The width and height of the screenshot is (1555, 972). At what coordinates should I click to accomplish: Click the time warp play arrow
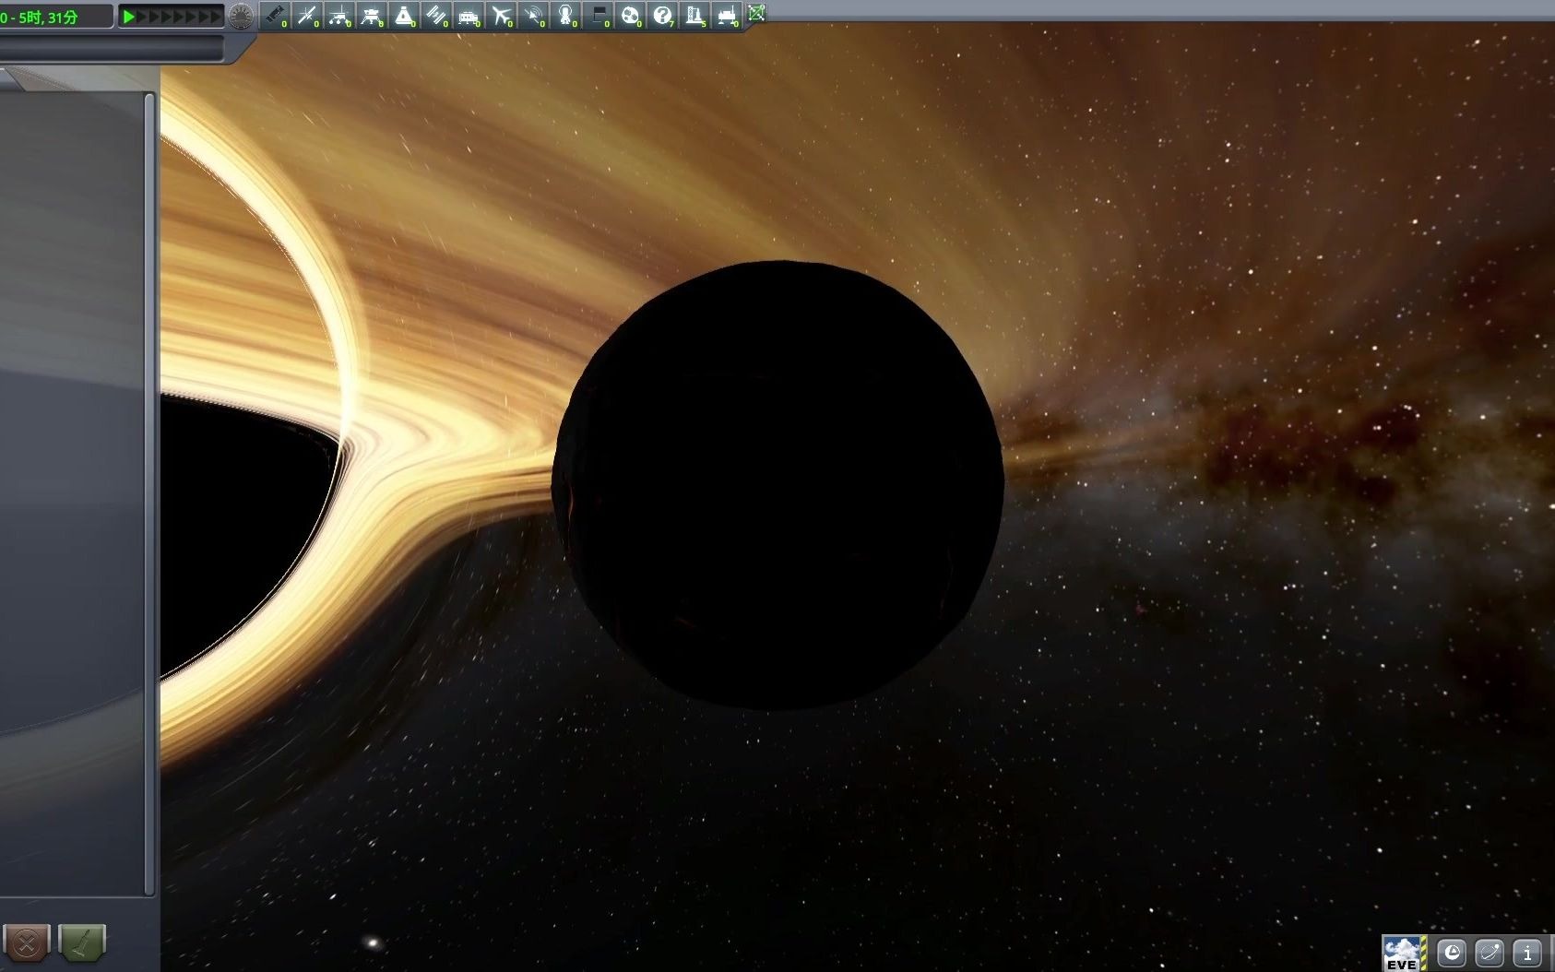coord(129,17)
